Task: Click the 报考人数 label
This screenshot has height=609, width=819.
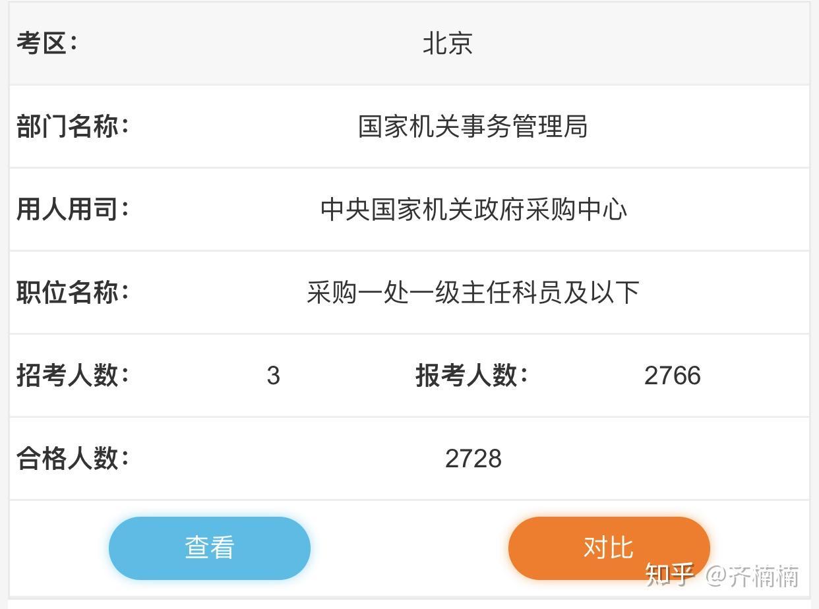Action: pyautogui.click(x=472, y=376)
